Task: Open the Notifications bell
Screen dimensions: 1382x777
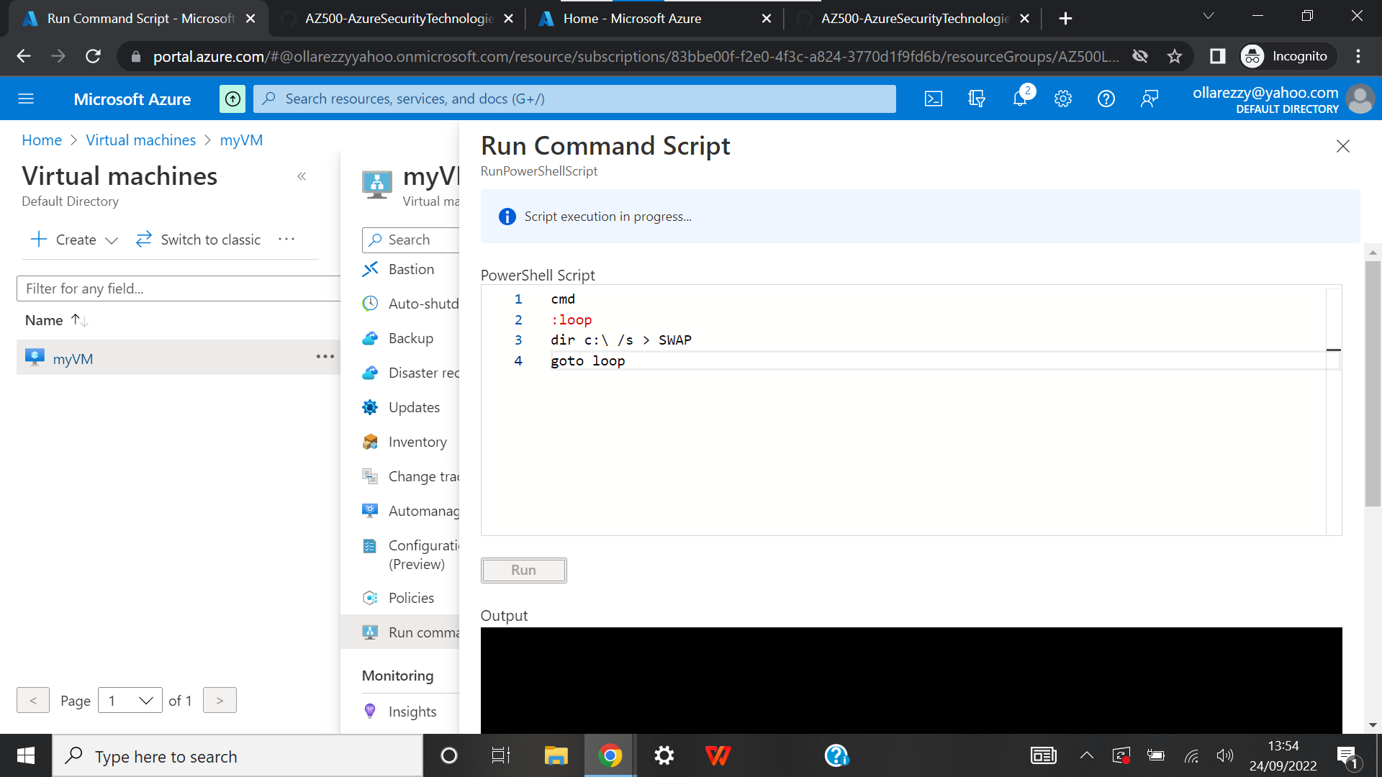Action: tap(1019, 99)
